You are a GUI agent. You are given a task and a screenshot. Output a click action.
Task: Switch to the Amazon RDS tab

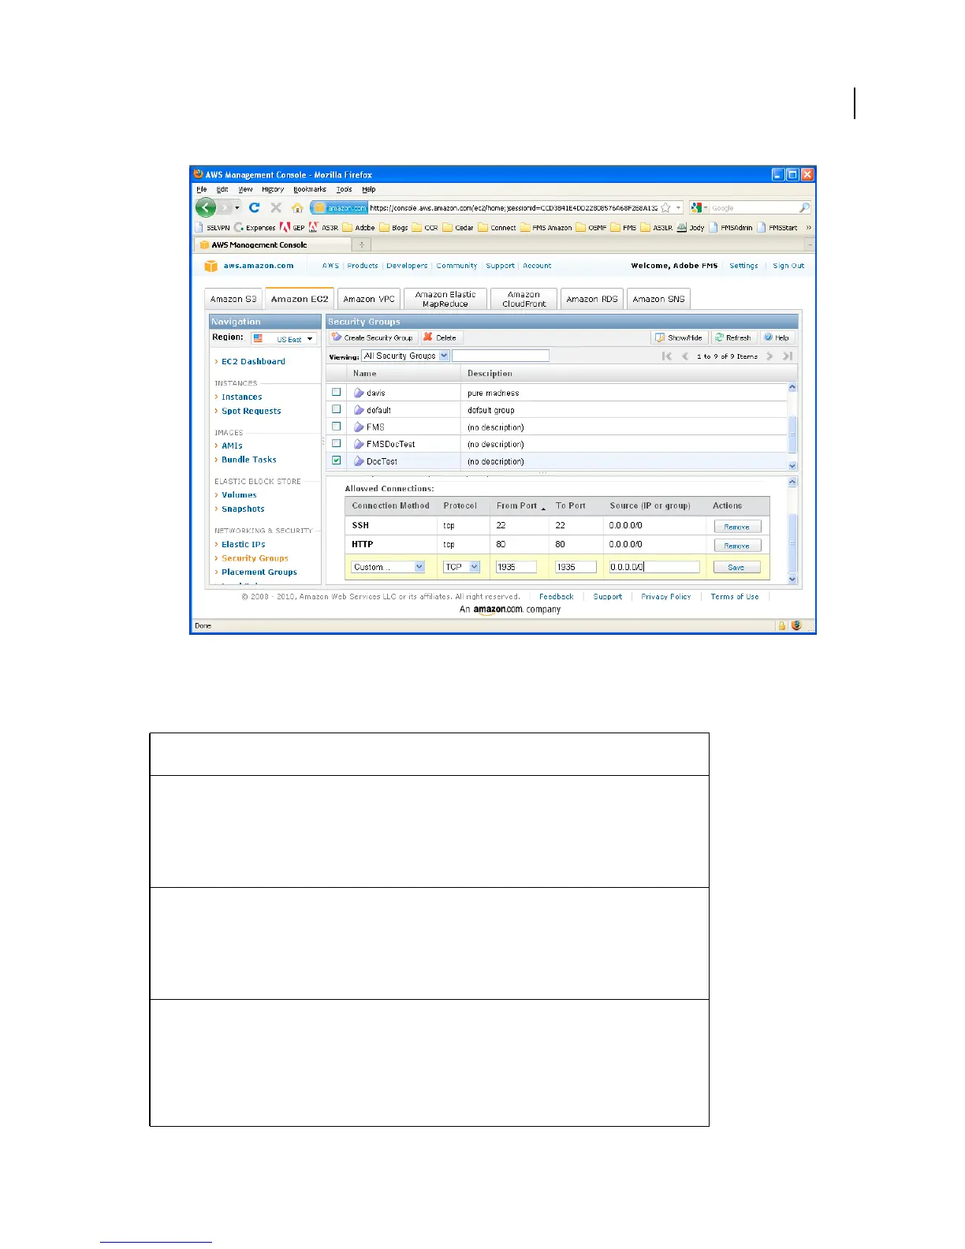[x=592, y=299]
